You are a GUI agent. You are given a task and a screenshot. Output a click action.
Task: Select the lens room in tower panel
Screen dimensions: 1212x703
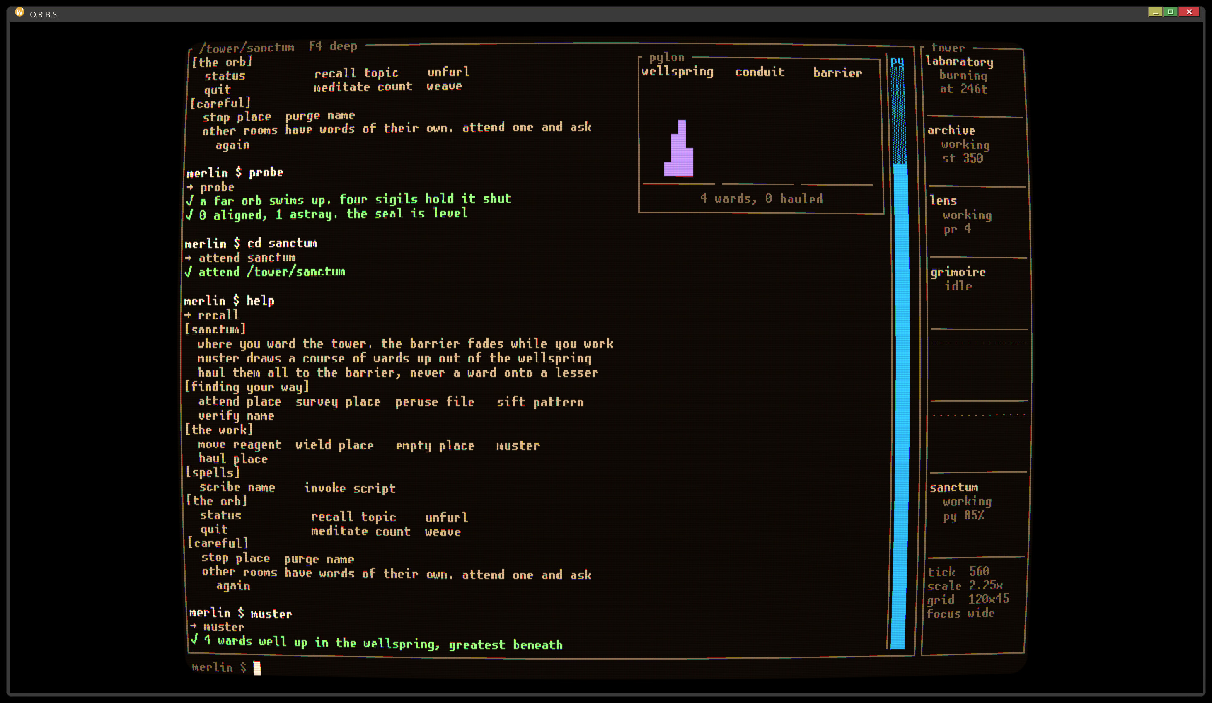click(943, 201)
